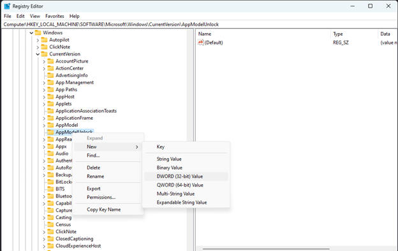
Task: Expand the App Paths key
Action: [44, 90]
